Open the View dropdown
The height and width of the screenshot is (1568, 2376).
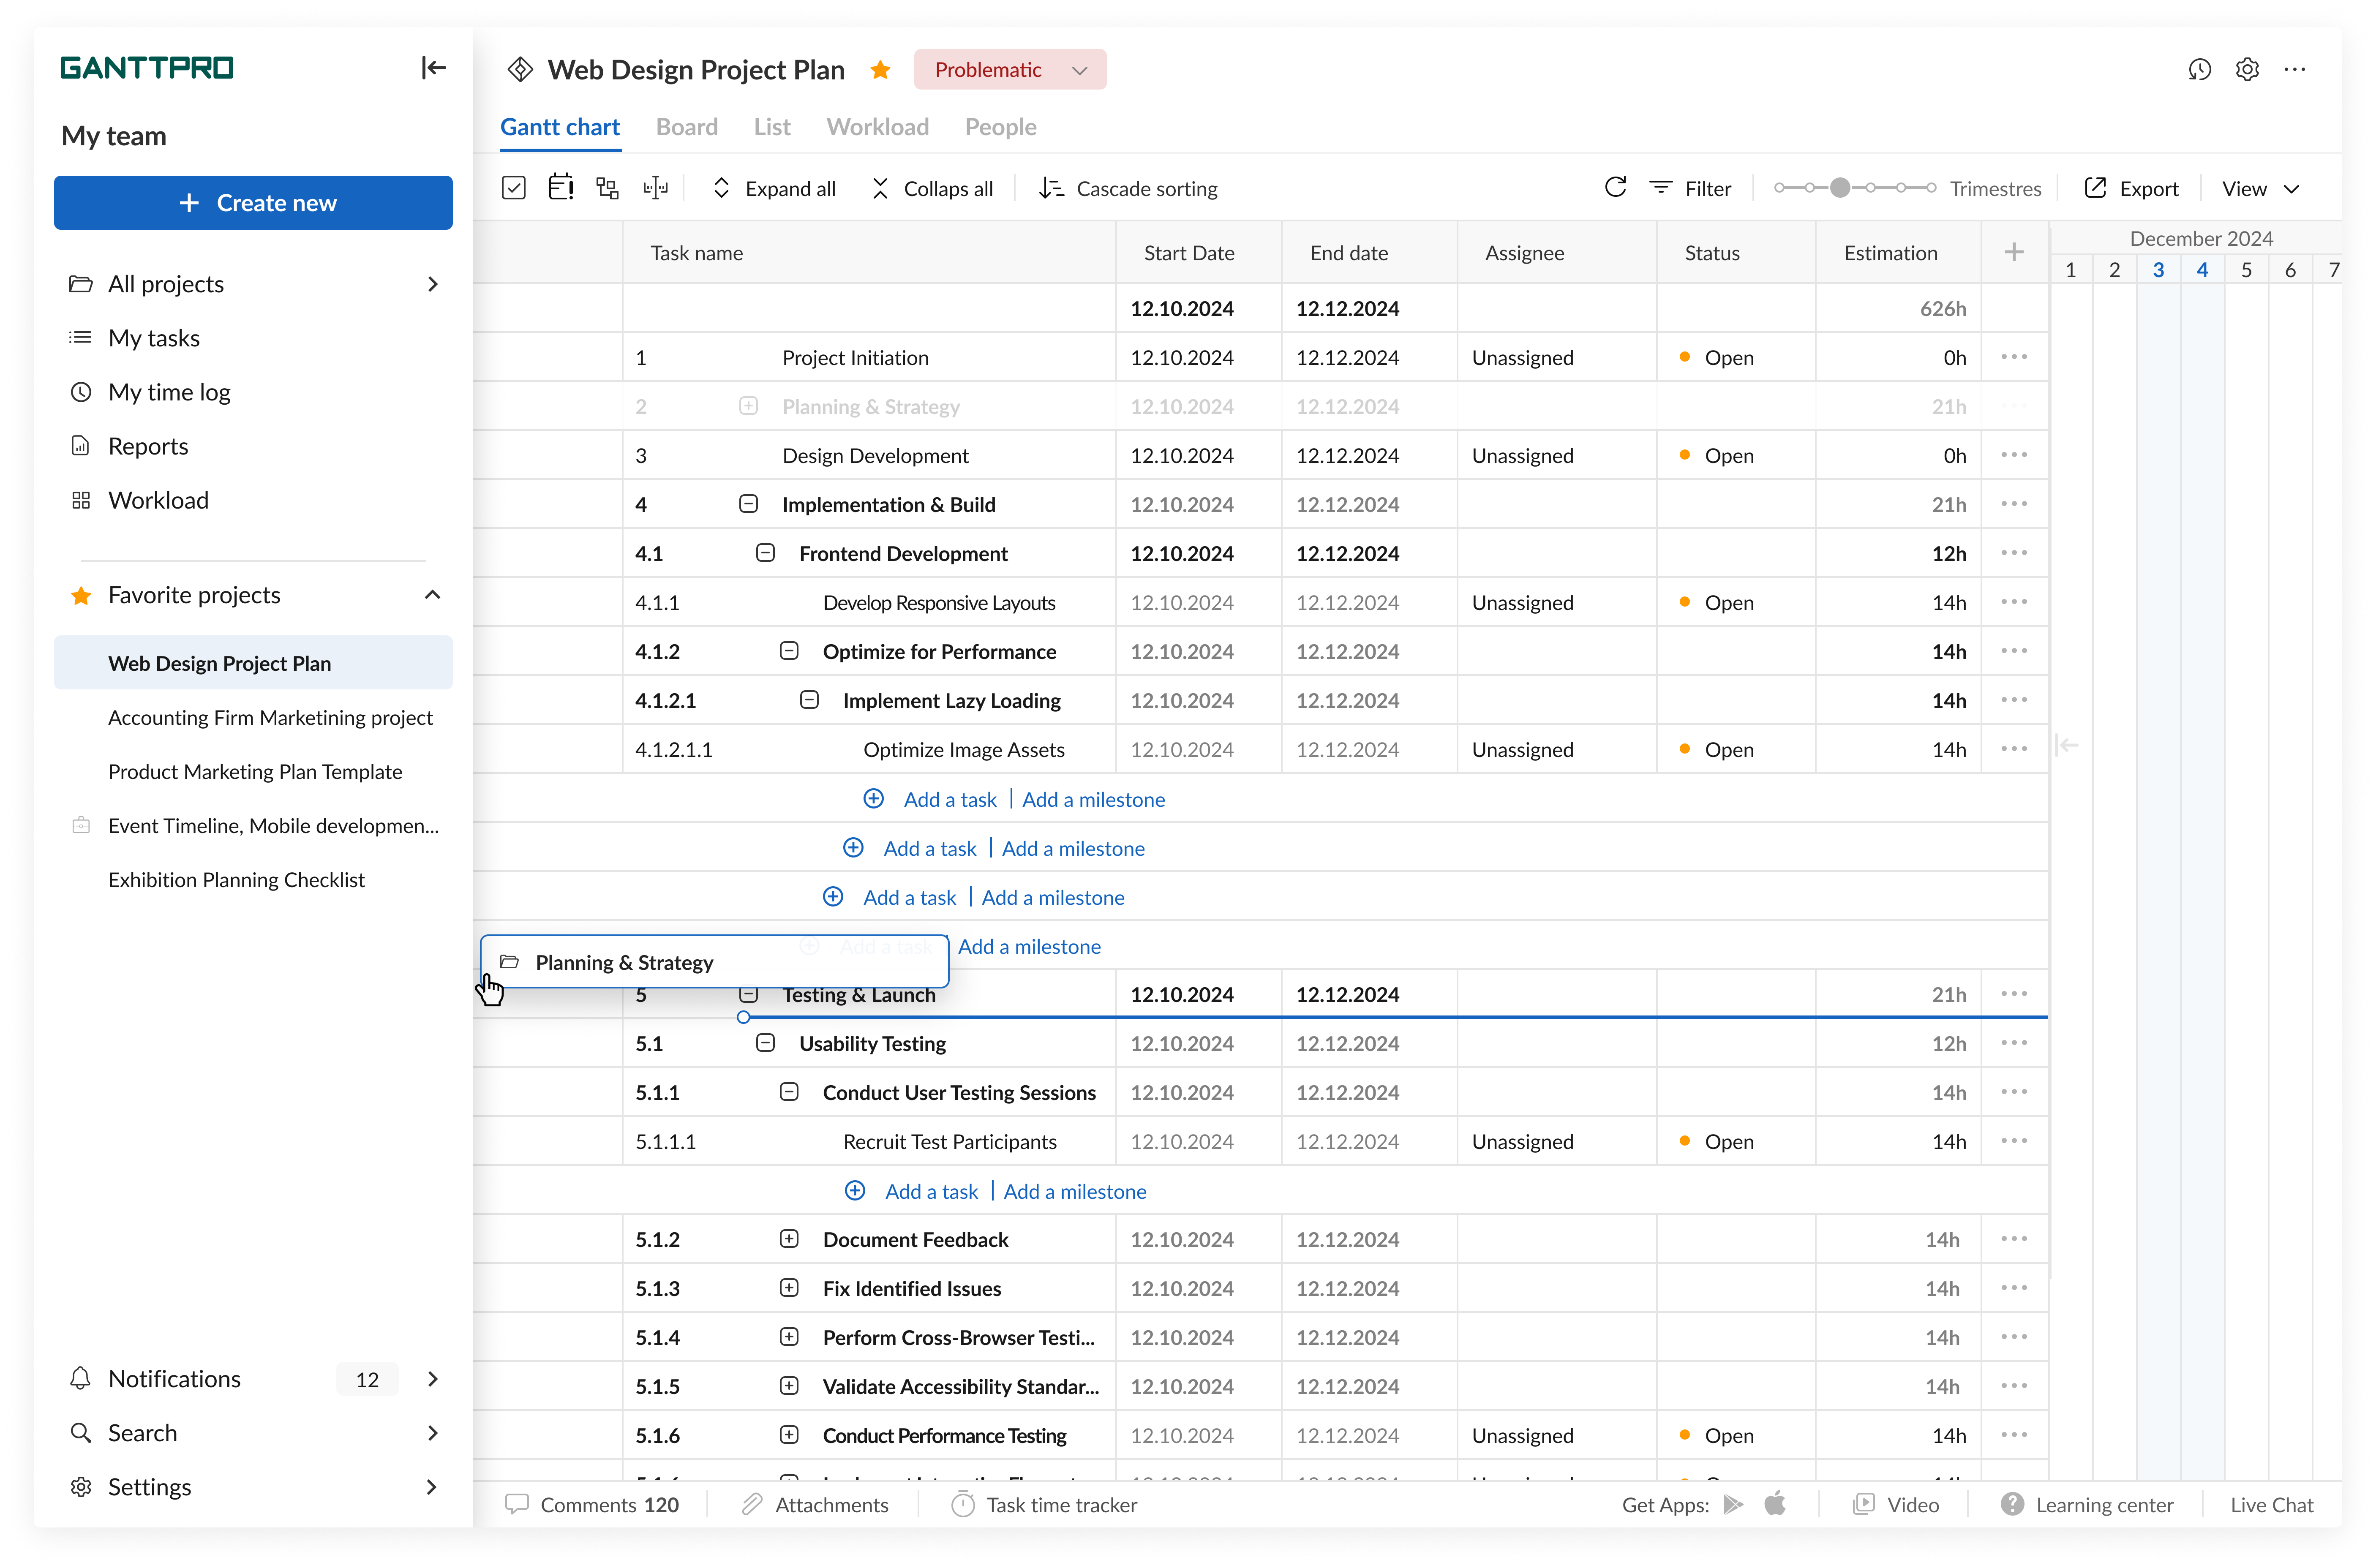pyautogui.click(x=2261, y=189)
